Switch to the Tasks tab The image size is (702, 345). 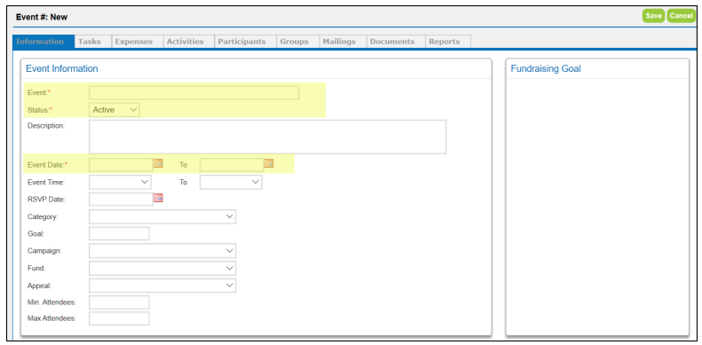tap(92, 42)
